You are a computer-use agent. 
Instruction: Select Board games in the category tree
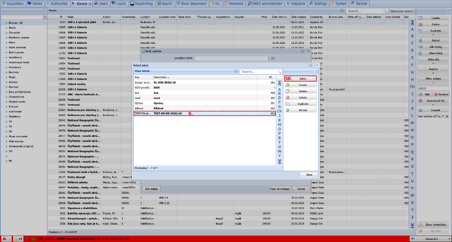[16, 52]
